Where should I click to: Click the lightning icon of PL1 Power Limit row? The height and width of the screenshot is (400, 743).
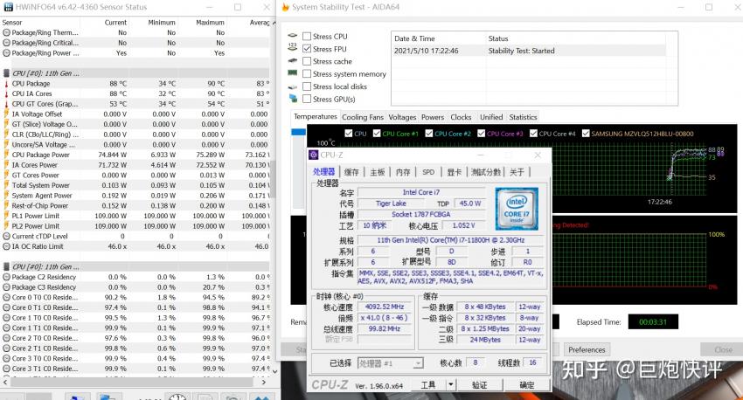pos(6,216)
